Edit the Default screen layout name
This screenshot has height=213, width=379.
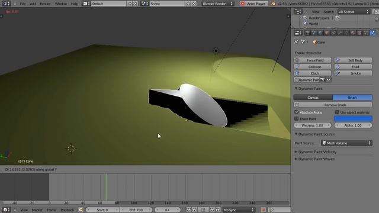click(109, 4)
